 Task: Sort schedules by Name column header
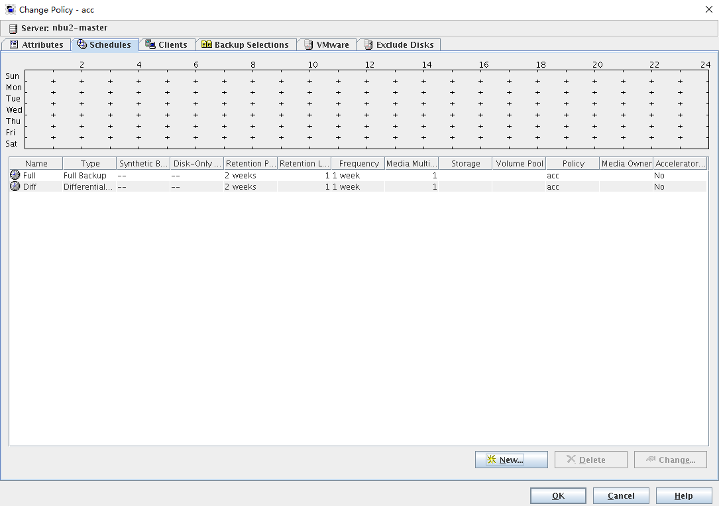coord(36,163)
